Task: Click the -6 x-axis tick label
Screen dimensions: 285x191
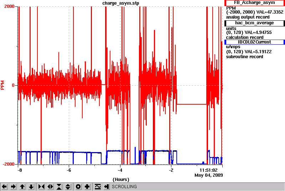Action: click(x=69, y=170)
